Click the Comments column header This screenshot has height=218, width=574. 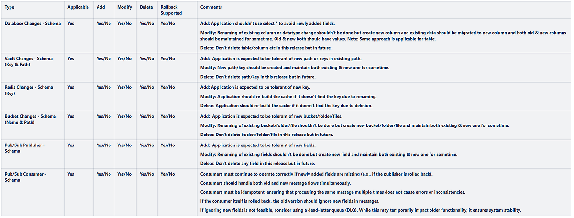click(211, 8)
